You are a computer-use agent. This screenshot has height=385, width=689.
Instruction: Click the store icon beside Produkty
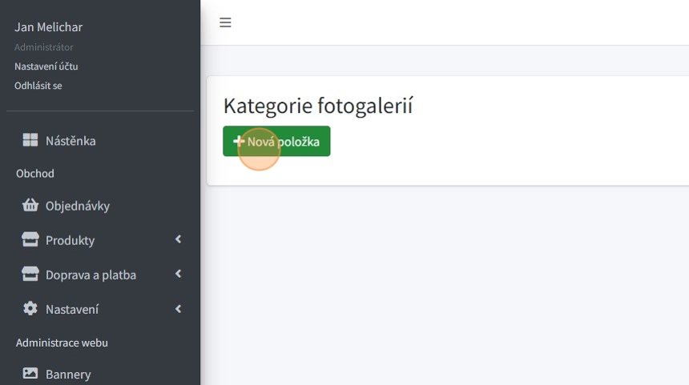click(x=30, y=240)
